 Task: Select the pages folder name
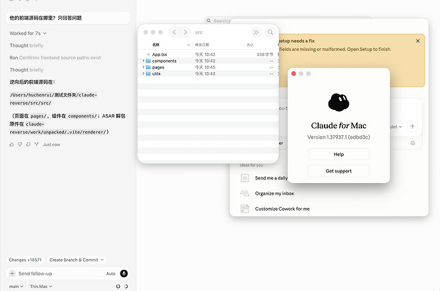(158, 67)
